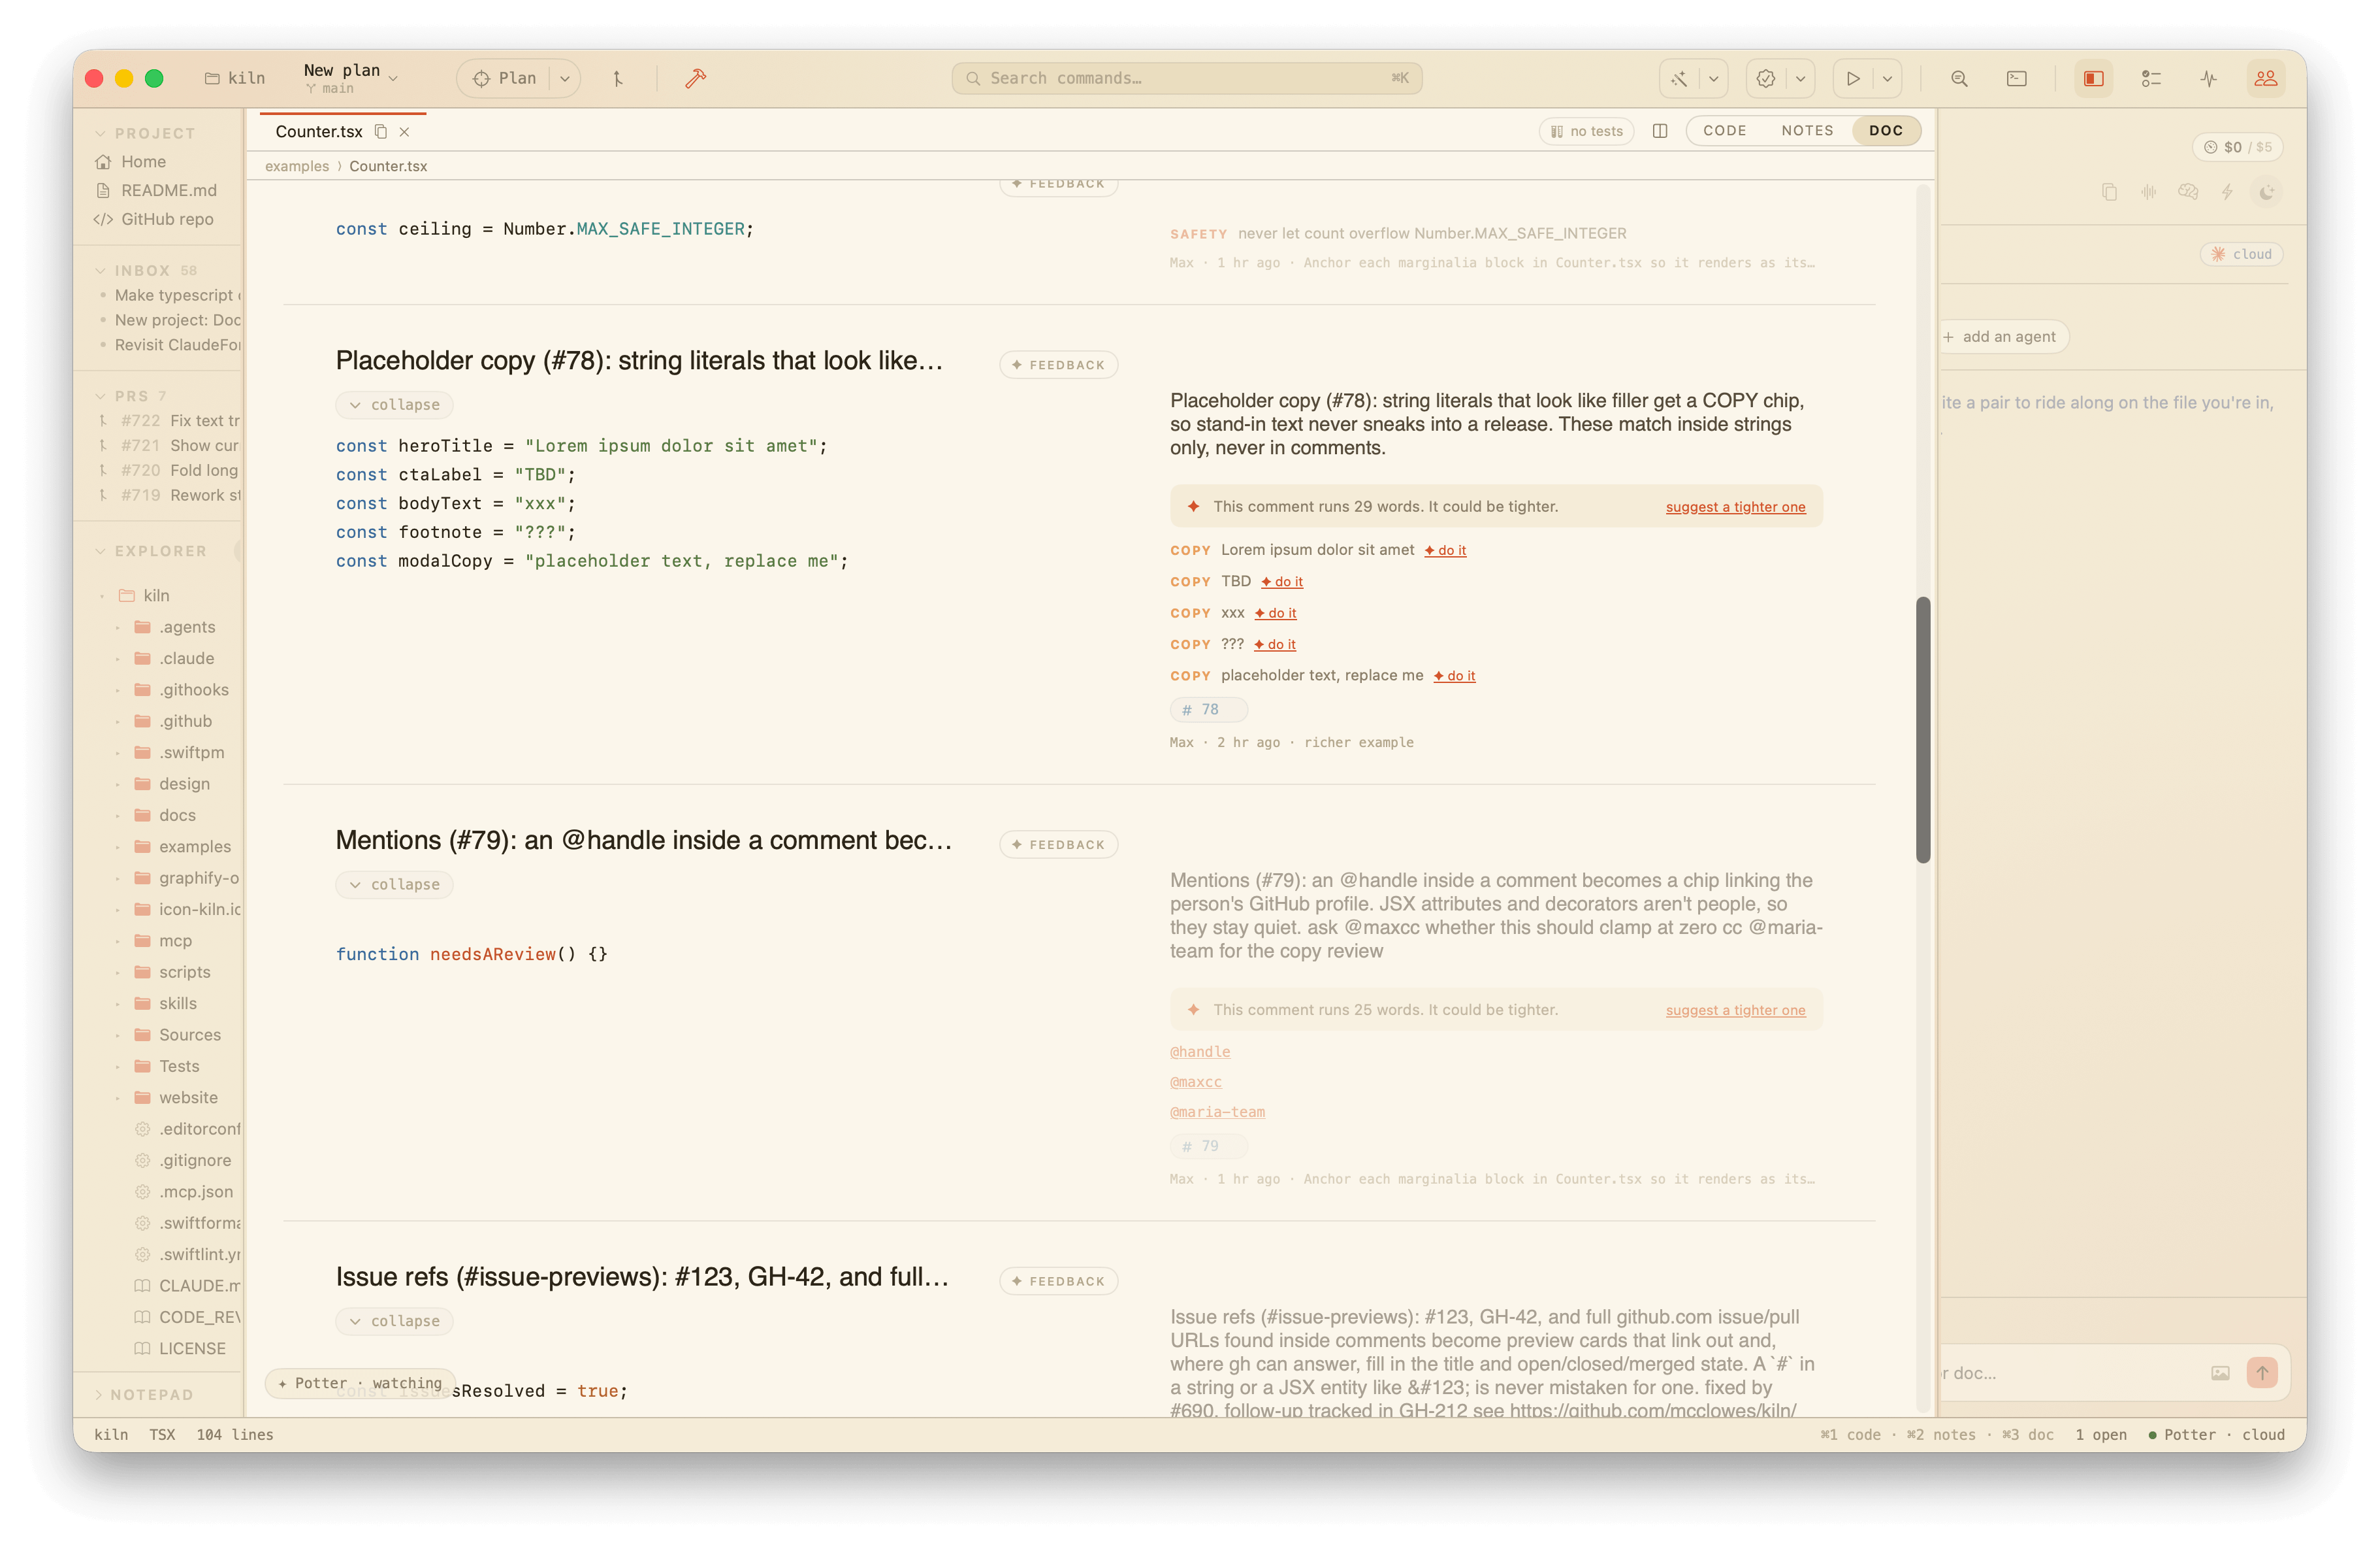Screen dimensions: 2380x1549
Task: Click the no tests indicator
Action: point(1586,131)
